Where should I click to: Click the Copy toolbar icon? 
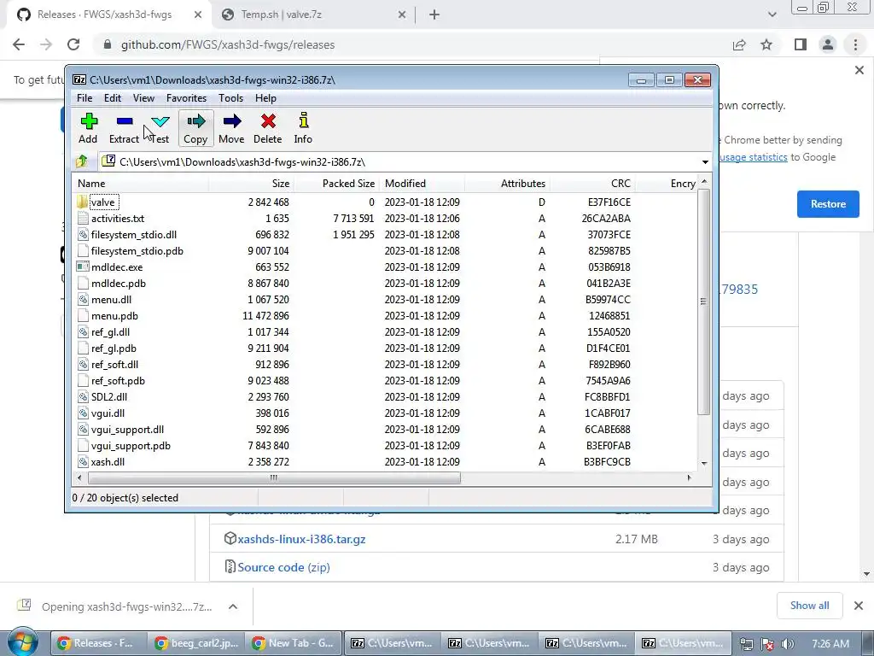[x=195, y=121]
